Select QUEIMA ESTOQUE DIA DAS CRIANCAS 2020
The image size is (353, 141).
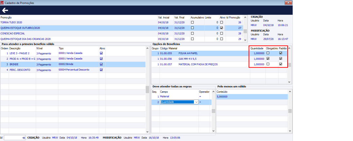122,39
